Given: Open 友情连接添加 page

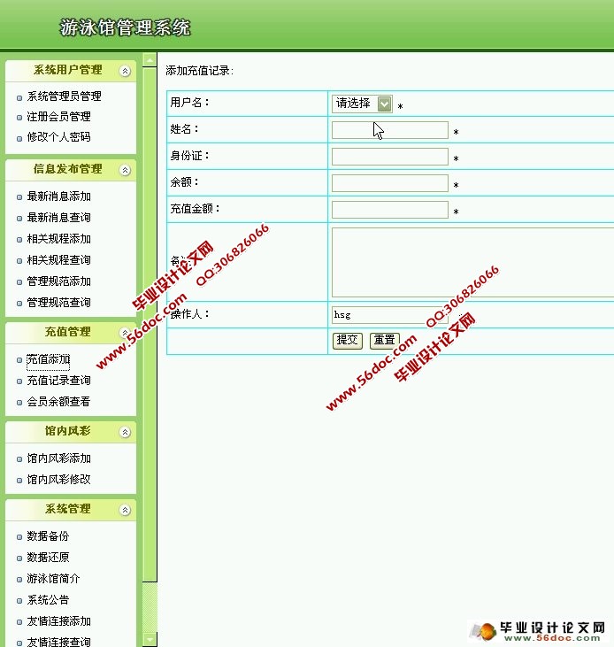Looking at the screenshot, I should click(x=58, y=621).
